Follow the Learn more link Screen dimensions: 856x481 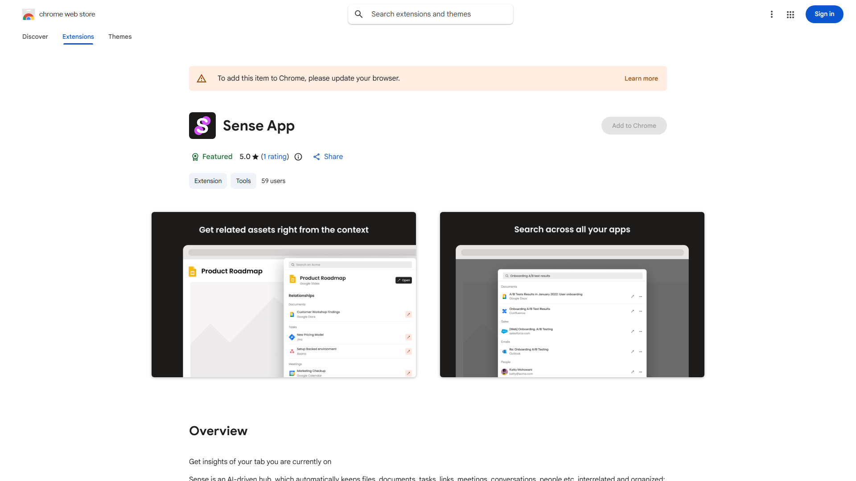641,78
